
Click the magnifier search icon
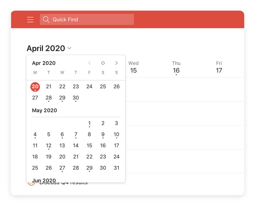46,19
